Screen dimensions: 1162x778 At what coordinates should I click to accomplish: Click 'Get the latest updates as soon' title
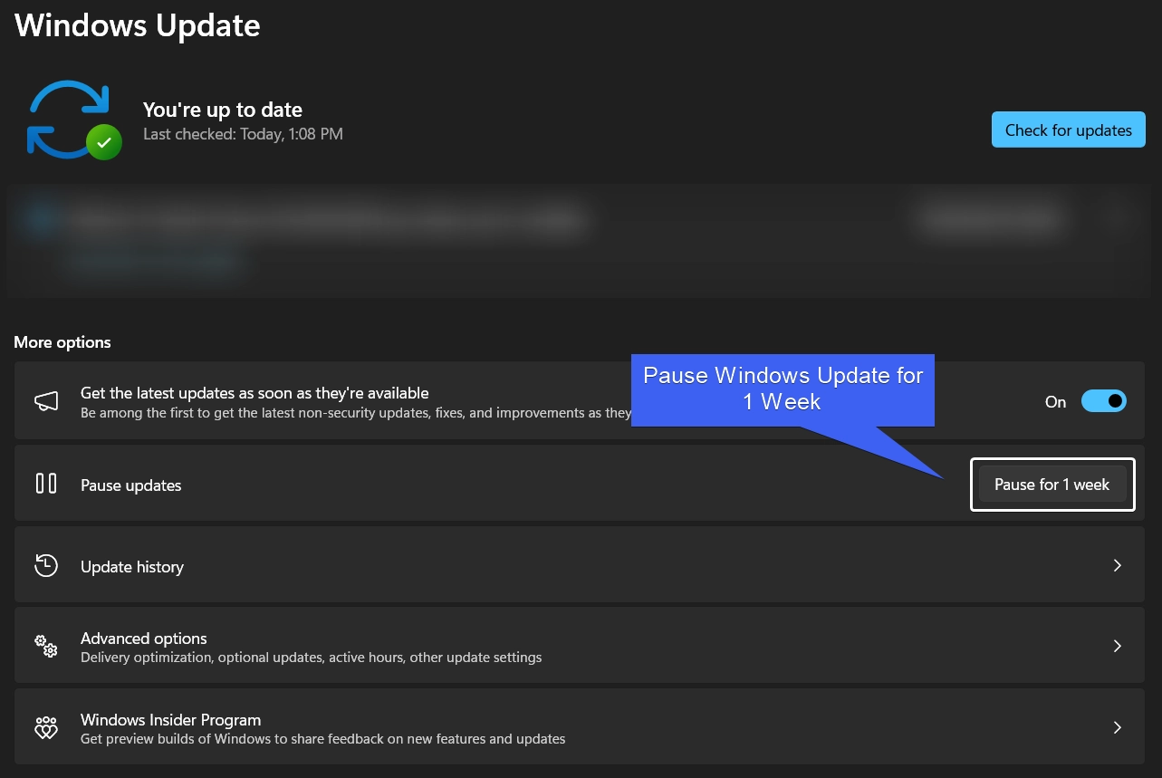click(x=254, y=393)
